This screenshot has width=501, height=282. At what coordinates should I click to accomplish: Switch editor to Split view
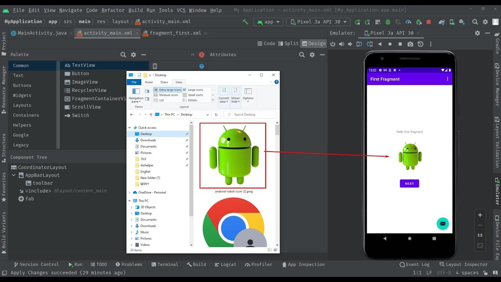[x=288, y=43]
